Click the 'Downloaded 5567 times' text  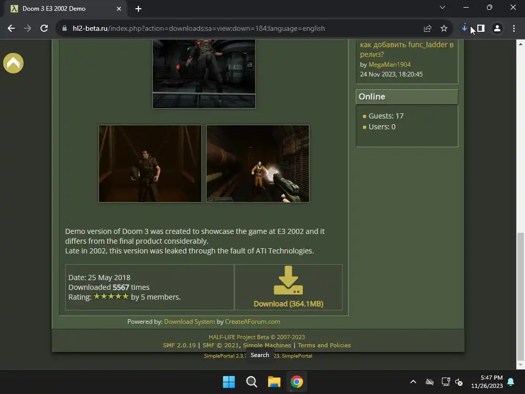109,287
